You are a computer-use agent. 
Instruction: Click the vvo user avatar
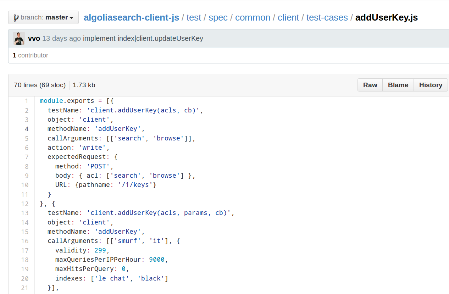click(19, 38)
